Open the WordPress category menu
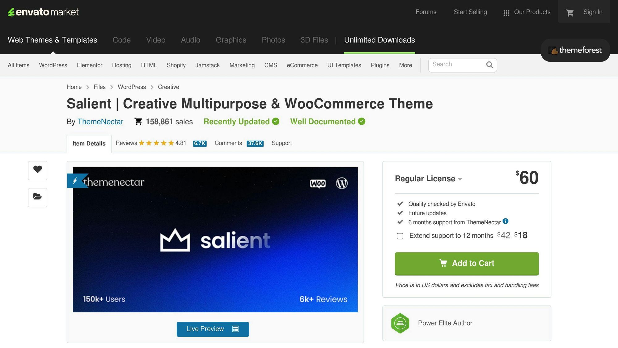 [x=53, y=65]
